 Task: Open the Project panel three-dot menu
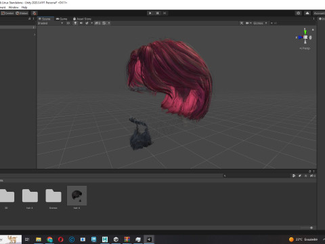click(x=313, y=171)
